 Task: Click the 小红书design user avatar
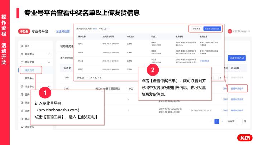coord(230,31)
